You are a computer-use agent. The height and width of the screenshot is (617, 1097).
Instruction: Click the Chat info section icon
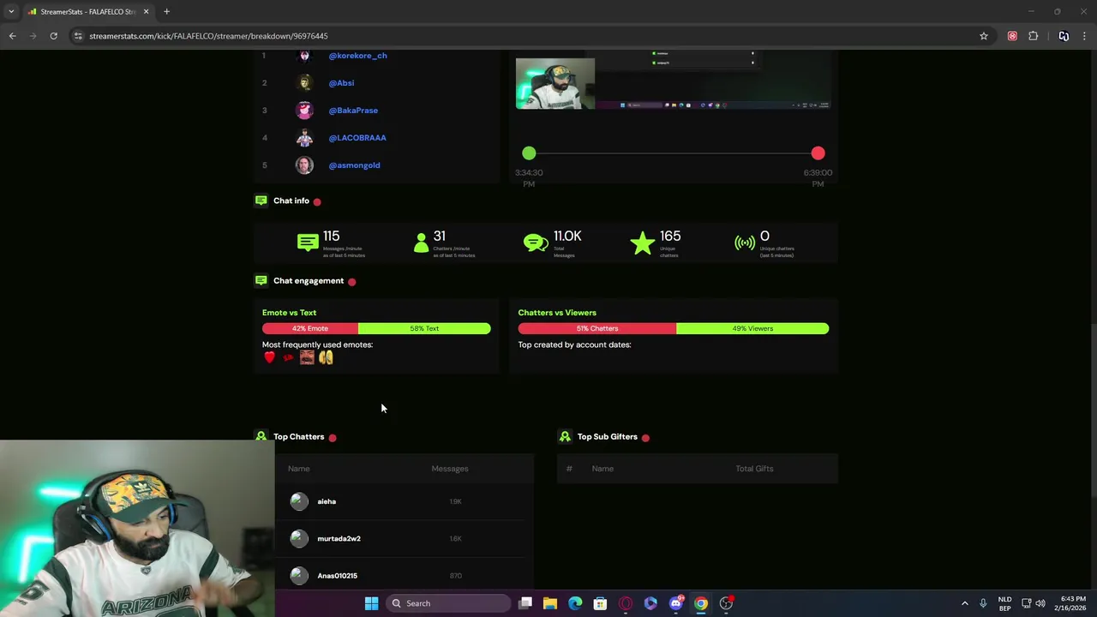[261, 201]
